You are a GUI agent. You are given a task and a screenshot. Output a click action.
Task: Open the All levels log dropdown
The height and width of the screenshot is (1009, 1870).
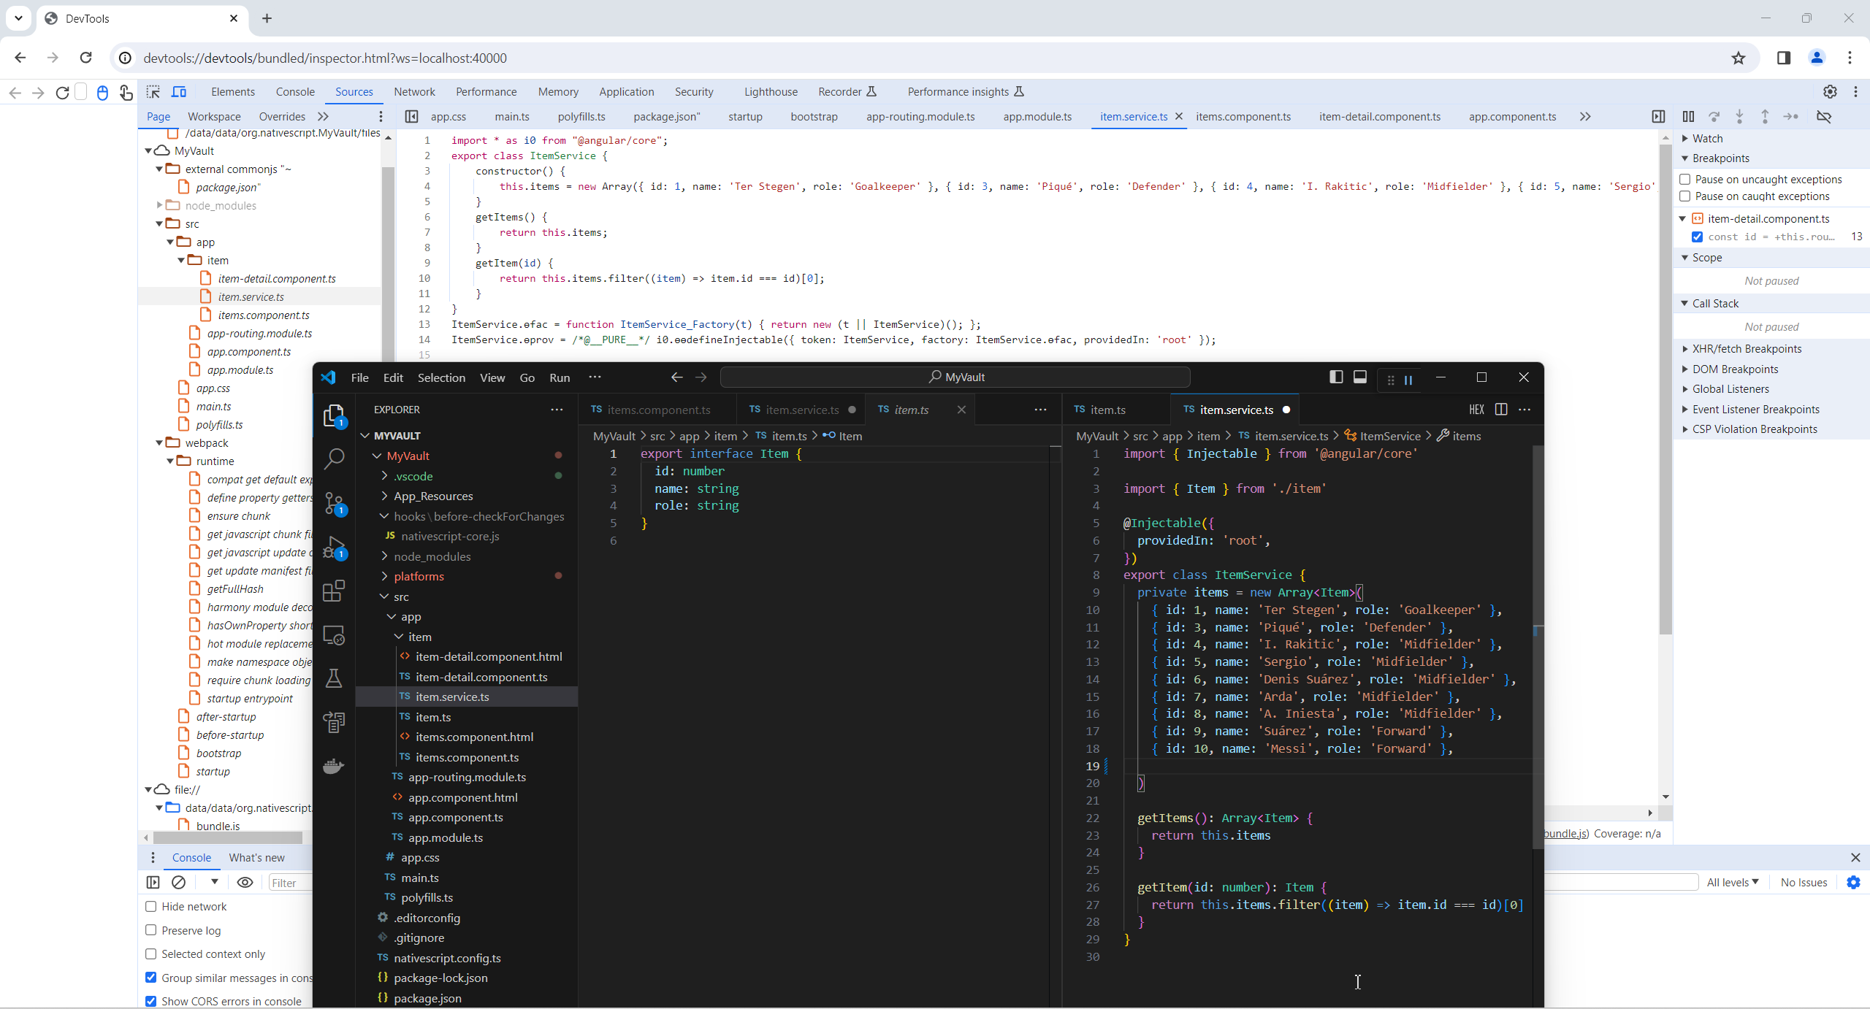[x=1733, y=882]
